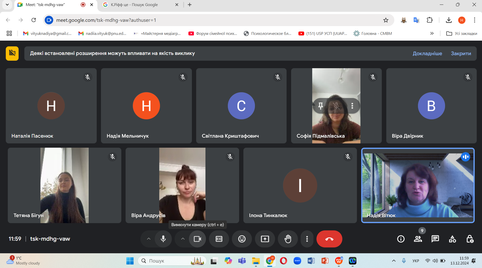Show the participants list icon
The width and height of the screenshot is (482, 268).
tap(418, 239)
